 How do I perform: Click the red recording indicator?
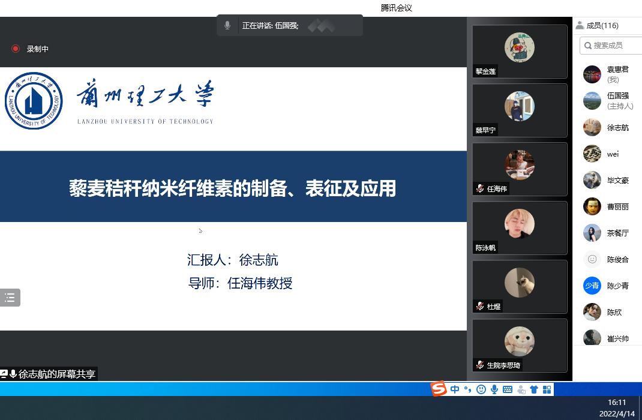16,49
